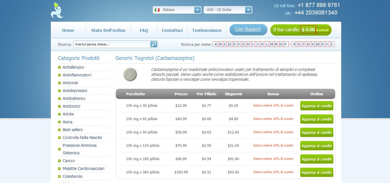Click the Generic Tegretol (Carbamazepine) heading
Screen dimensions: 390x183
[155, 58]
